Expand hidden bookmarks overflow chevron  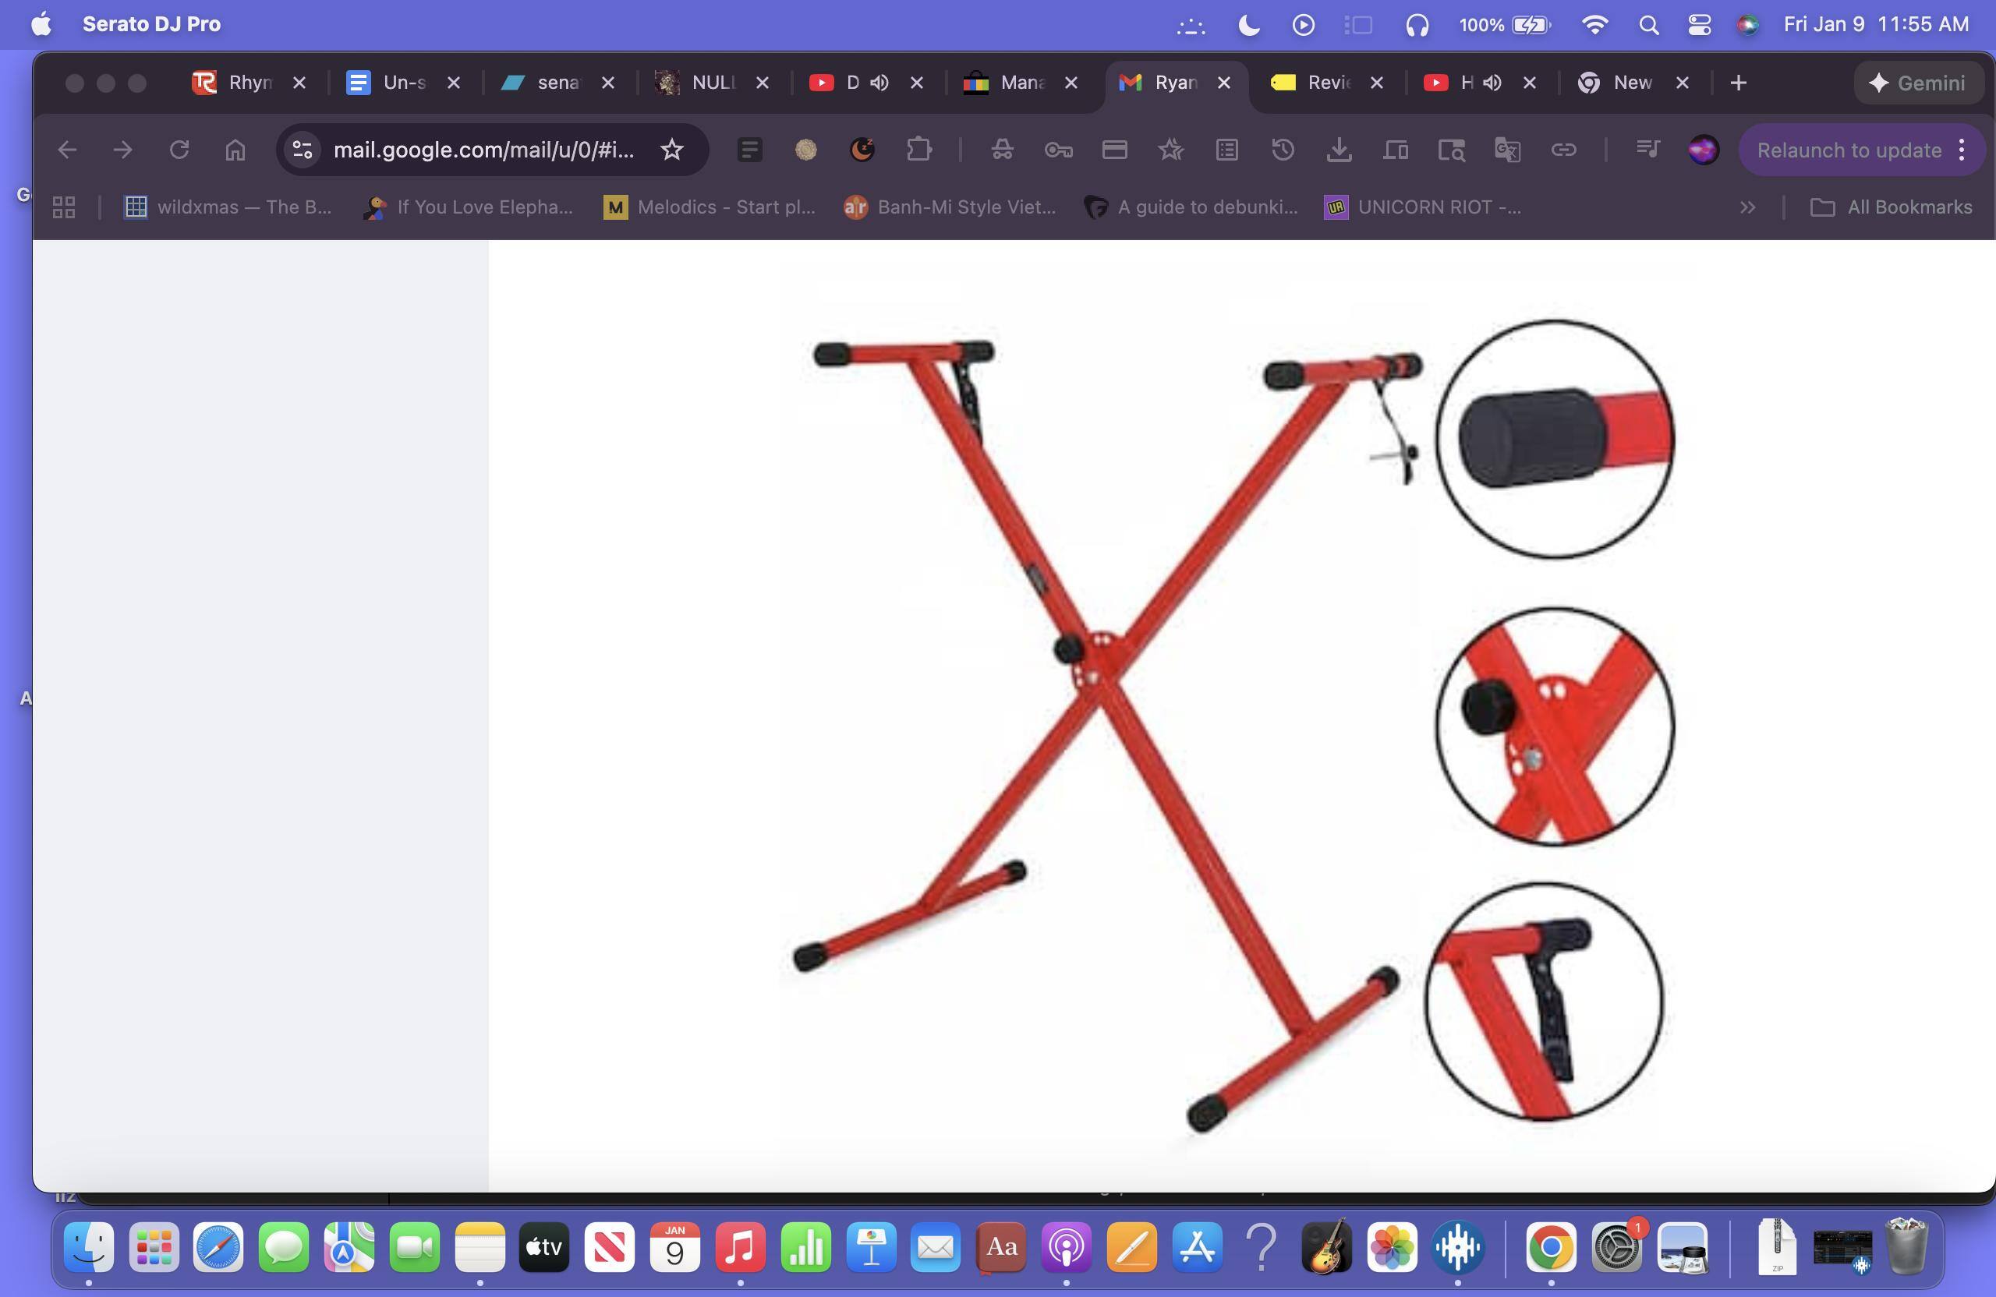tap(1748, 207)
